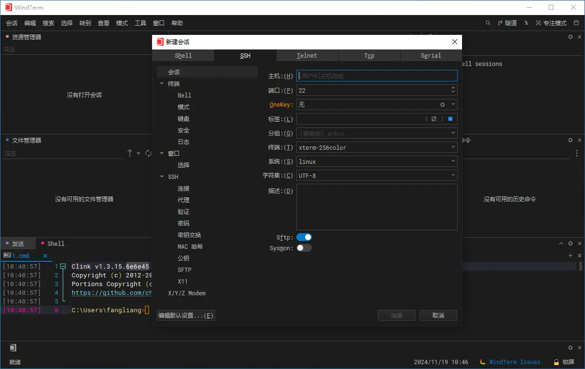Click the search magnifier icon in menu bar

pos(488,23)
